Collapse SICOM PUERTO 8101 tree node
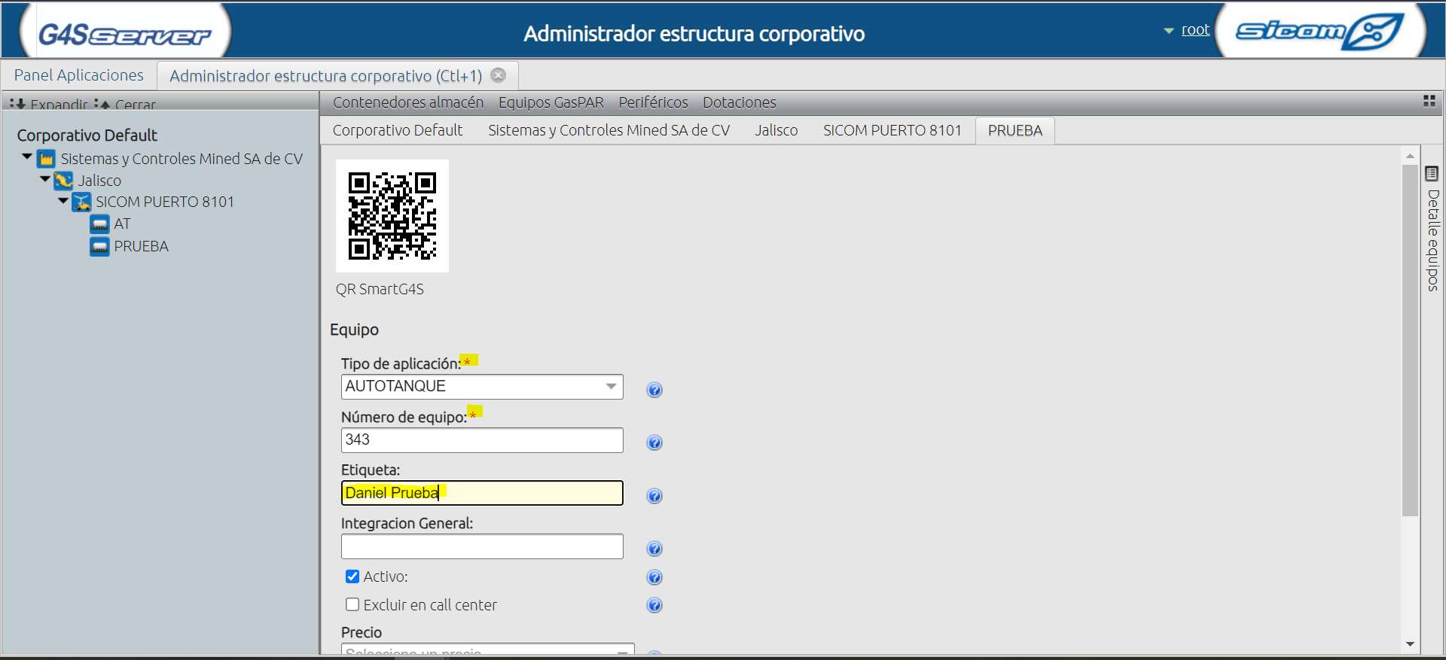The width and height of the screenshot is (1446, 660). click(63, 200)
